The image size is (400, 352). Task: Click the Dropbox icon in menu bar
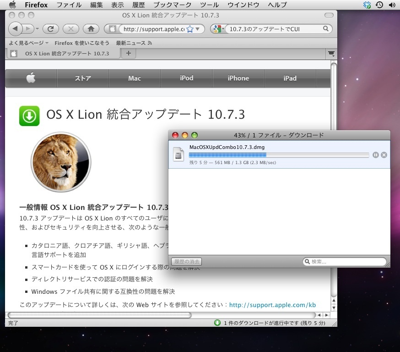(367, 5)
